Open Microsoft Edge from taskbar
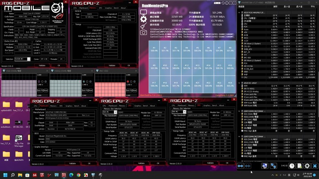319x179 pixels. point(71,175)
